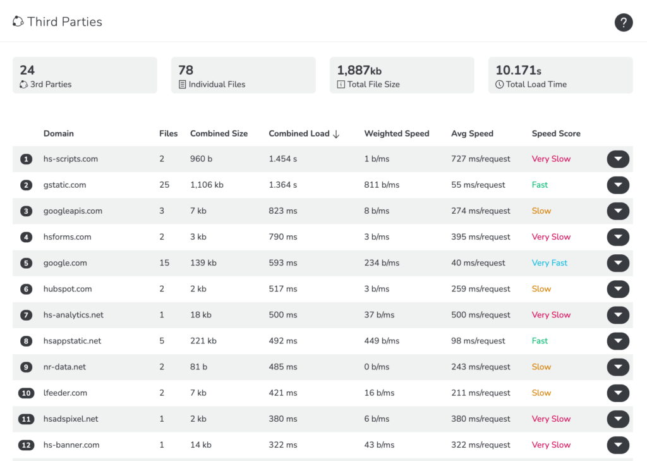
Task: Click the Individual Files document icon
Action: [183, 84]
